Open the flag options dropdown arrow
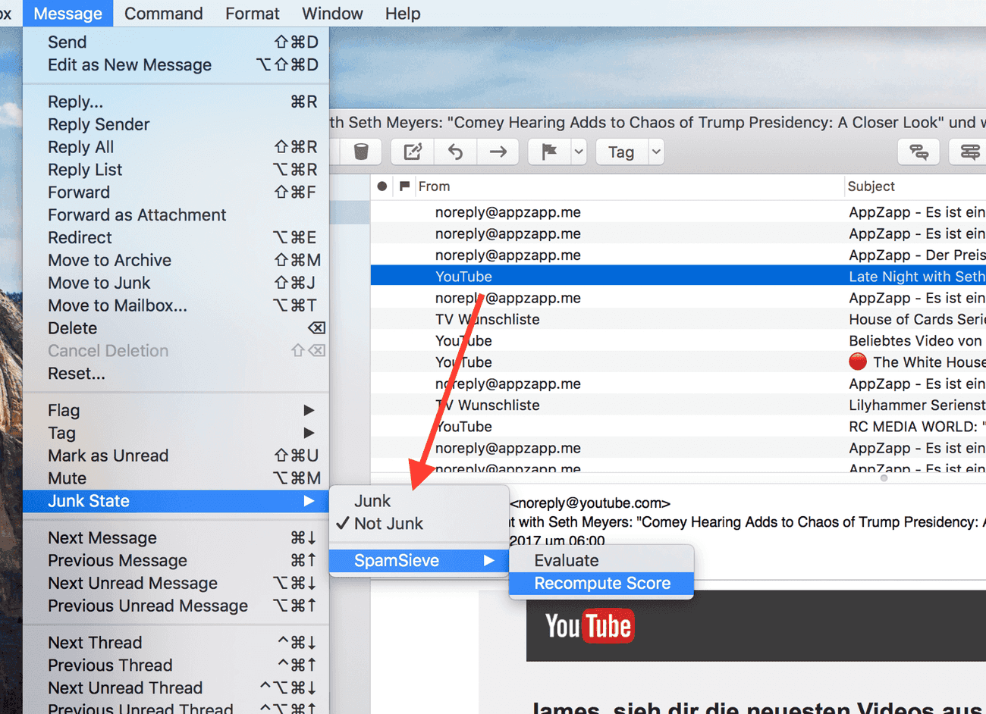Screen dimensions: 986x714 point(579,152)
